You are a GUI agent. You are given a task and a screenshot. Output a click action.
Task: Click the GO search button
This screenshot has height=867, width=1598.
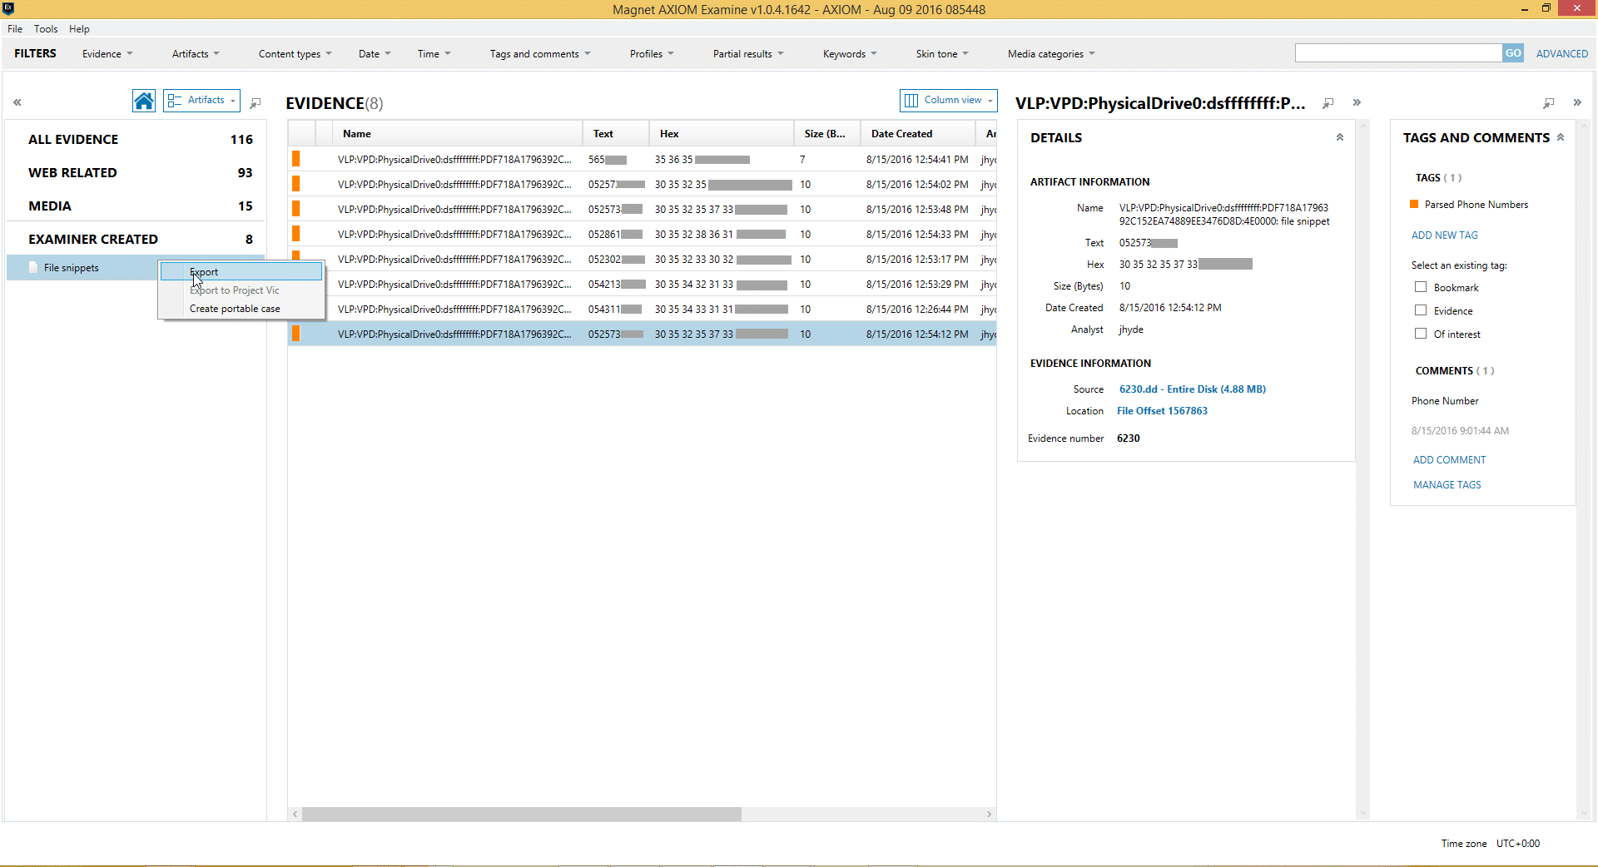pos(1512,53)
